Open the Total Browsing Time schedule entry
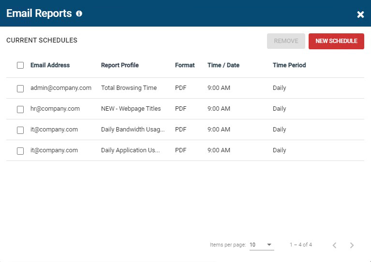371x262 pixels. (129, 87)
